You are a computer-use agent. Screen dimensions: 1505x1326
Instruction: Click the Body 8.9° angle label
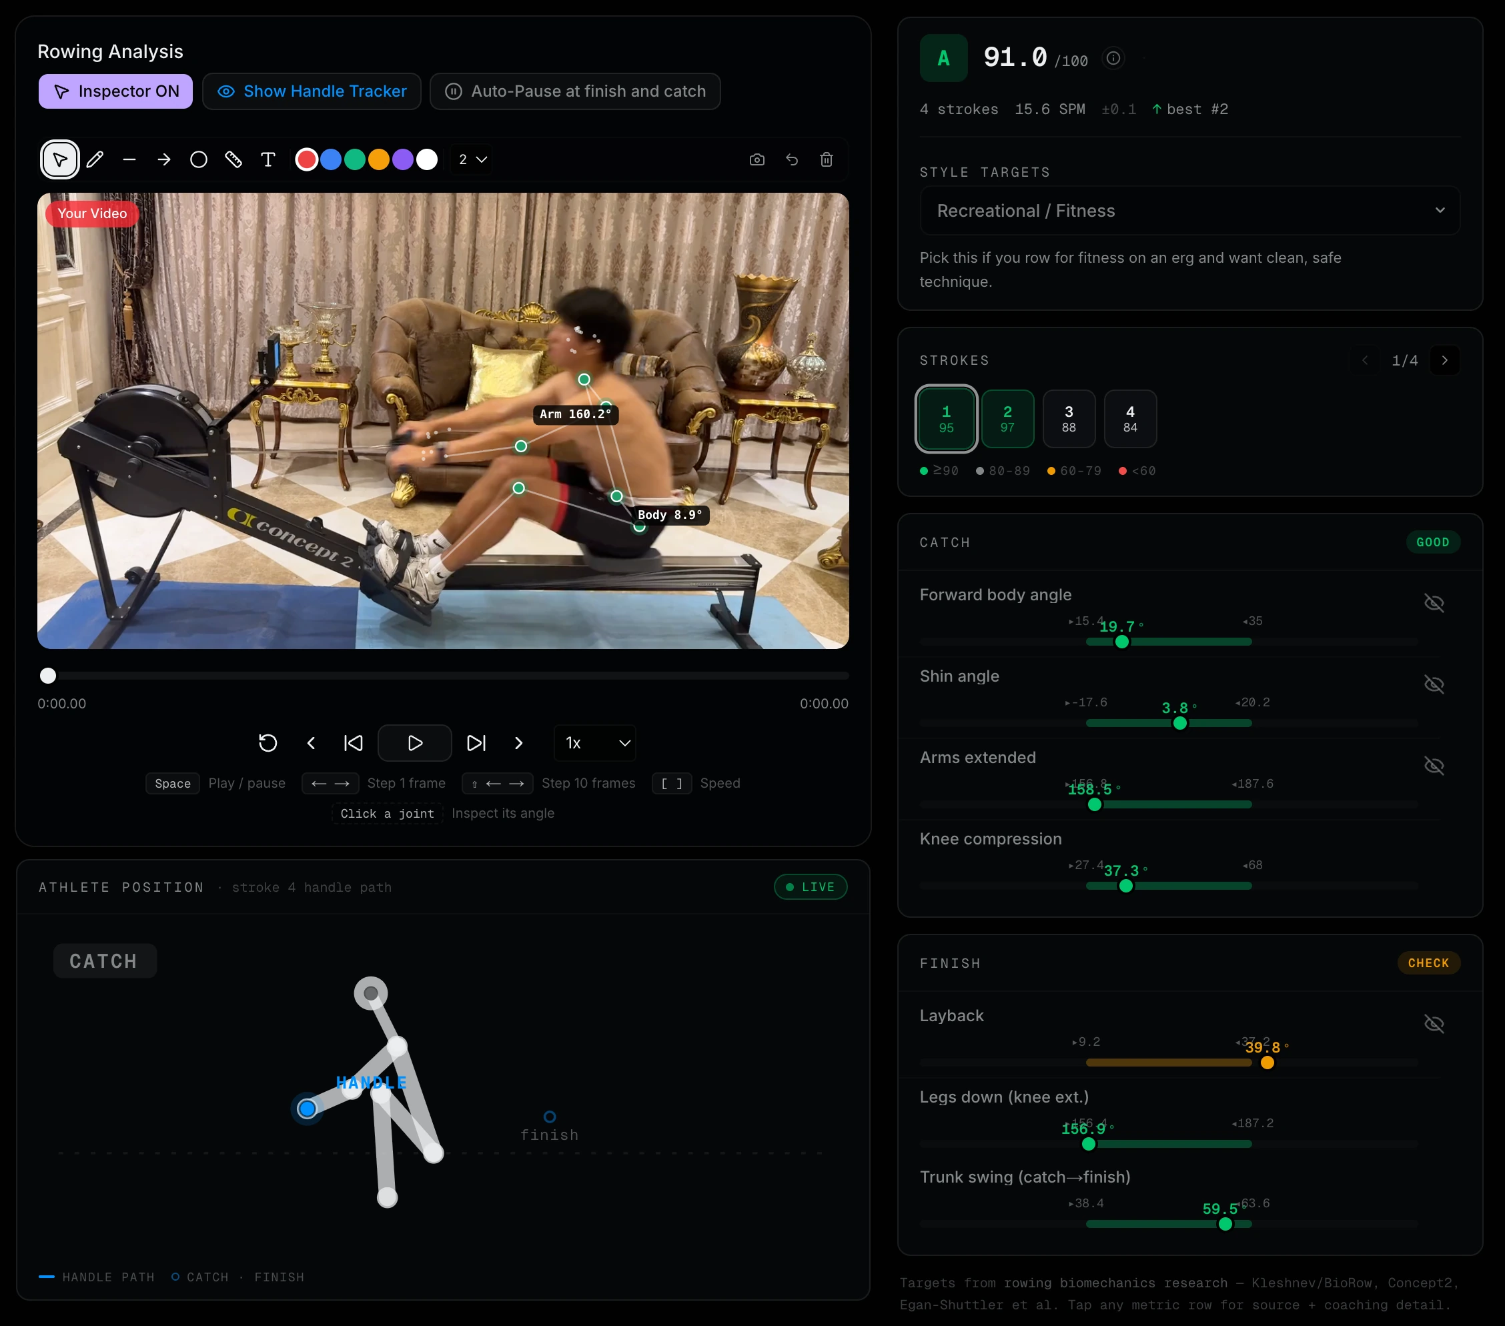coord(670,515)
